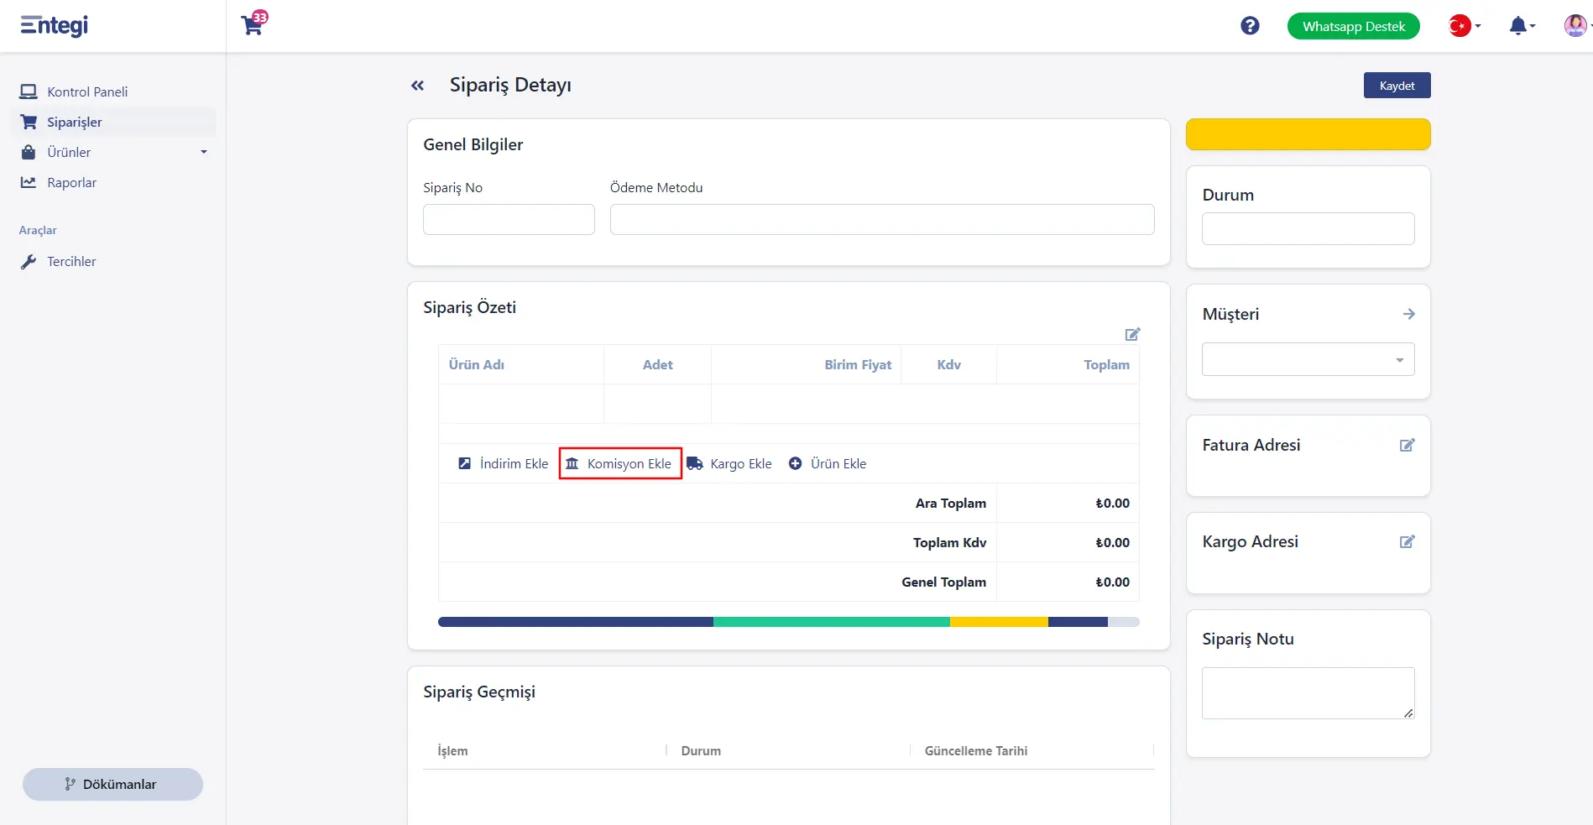The height and width of the screenshot is (825, 1593).
Task: Click the Ürün Ekle link
Action: [838, 463]
